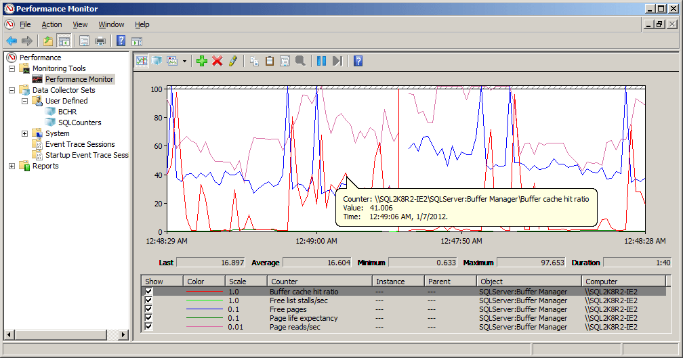This screenshot has height=358, width=683.
Task: Delete selected counter with red X
Action: pyautogui.click(x=218, y=61)
